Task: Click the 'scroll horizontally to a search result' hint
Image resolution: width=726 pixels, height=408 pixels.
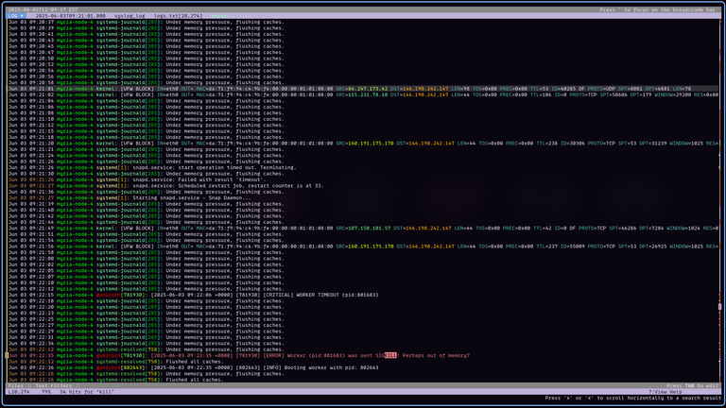Action: (x=632, y=398)
